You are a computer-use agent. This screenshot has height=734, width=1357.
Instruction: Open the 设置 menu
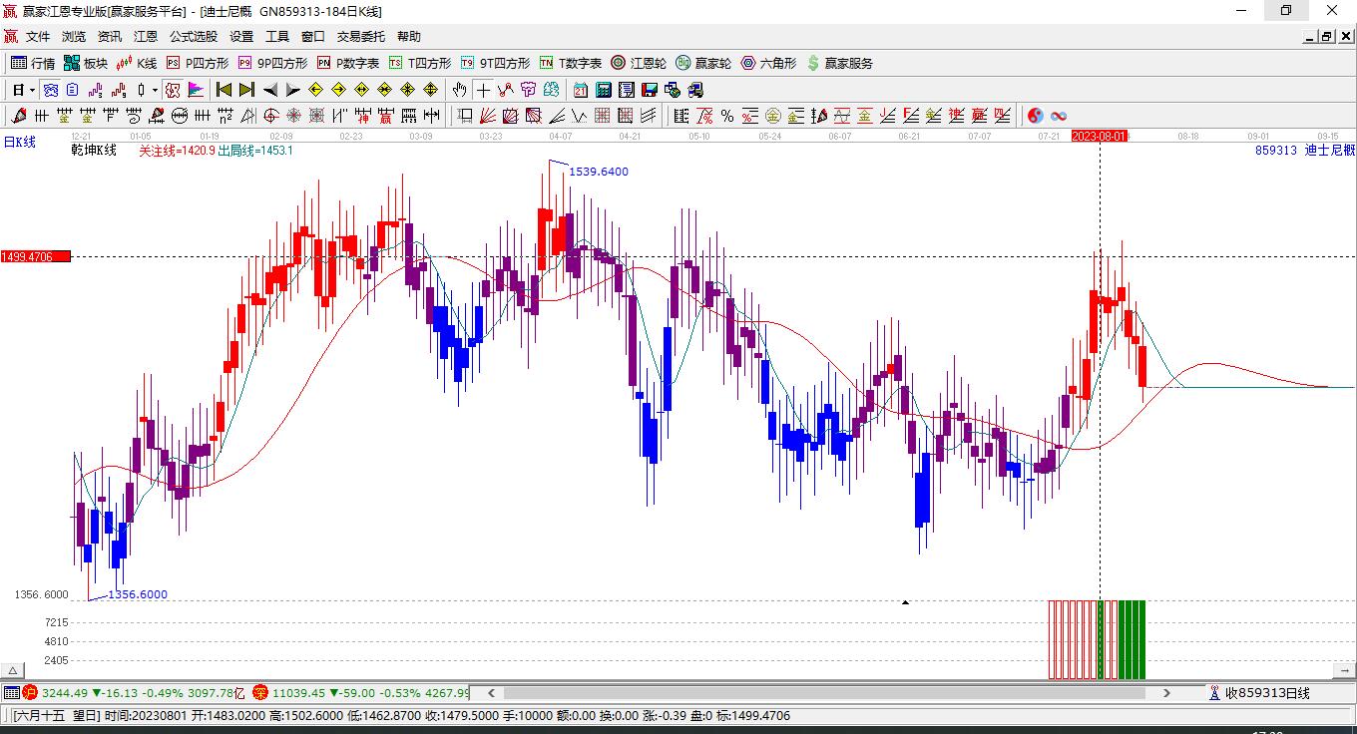[x=241, y=37]
